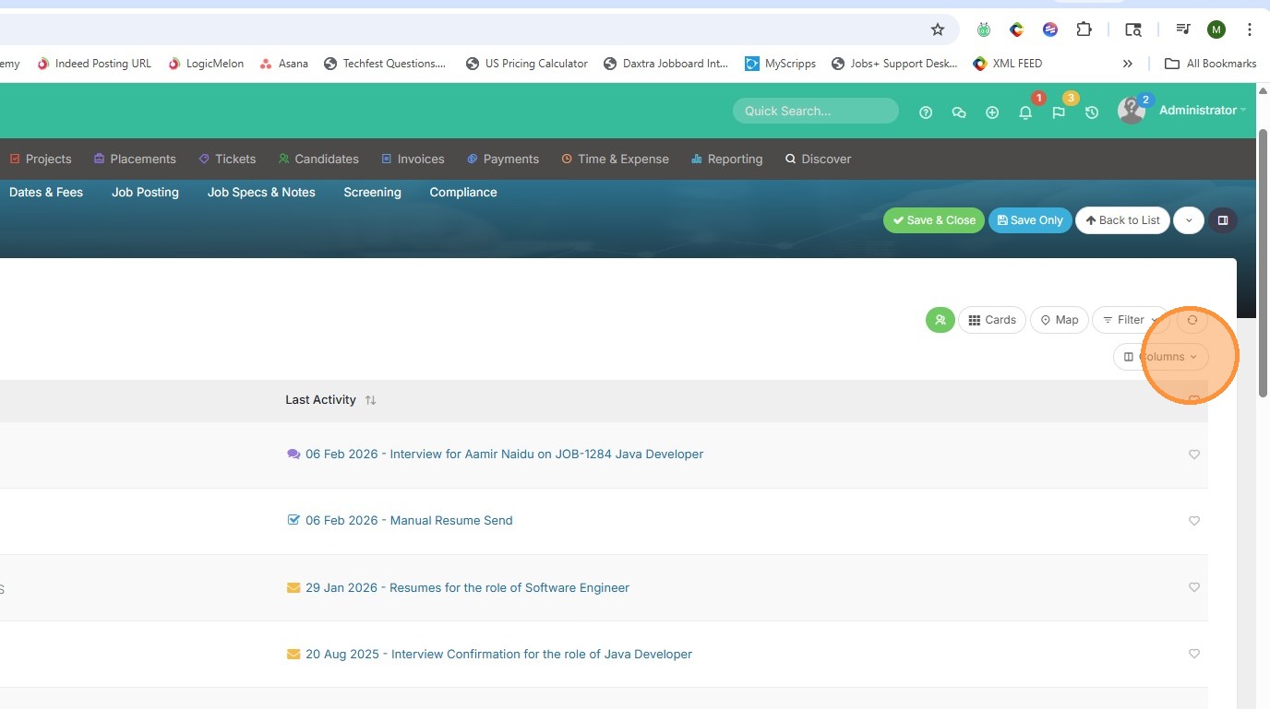The height and width of the screenshot is (709, 1270).
Task: Open the more-actions chevron beside Back to List
Action: (1189, 220)
